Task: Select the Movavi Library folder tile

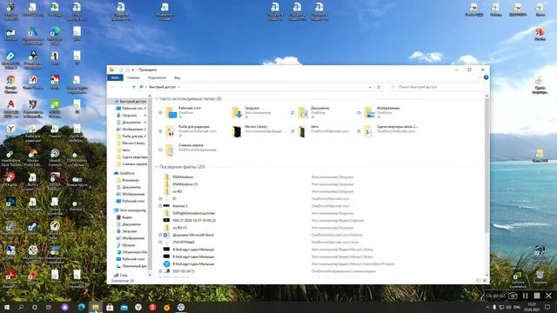Action: (x=257, y=131)
